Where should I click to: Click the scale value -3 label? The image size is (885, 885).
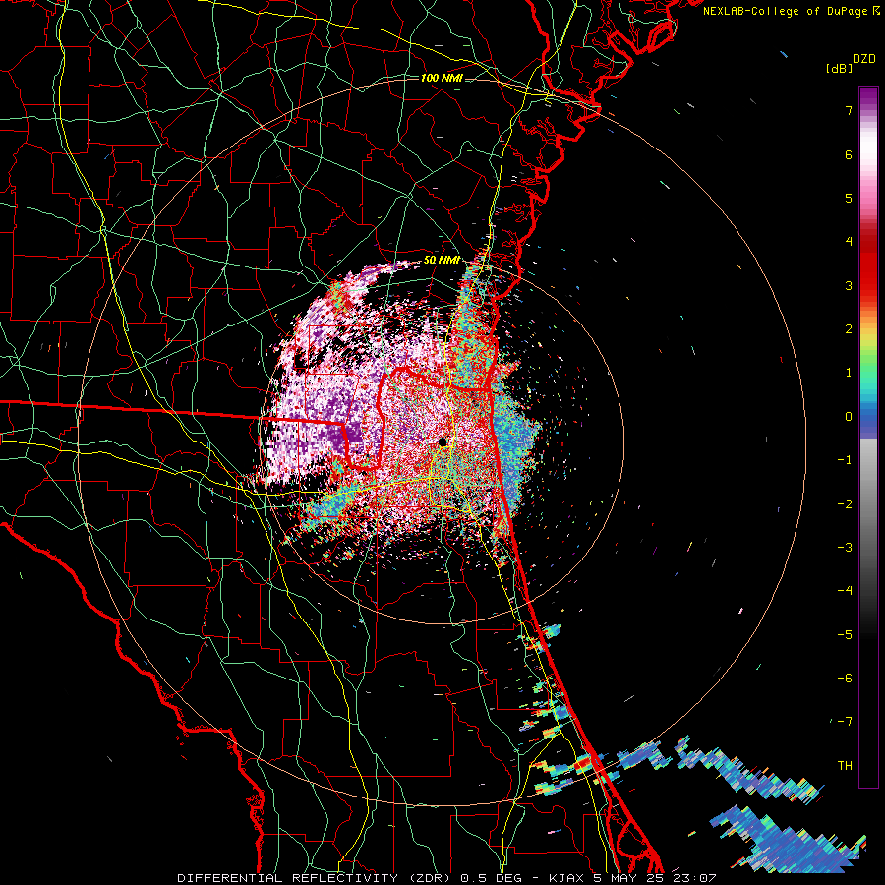coord(845,547)
